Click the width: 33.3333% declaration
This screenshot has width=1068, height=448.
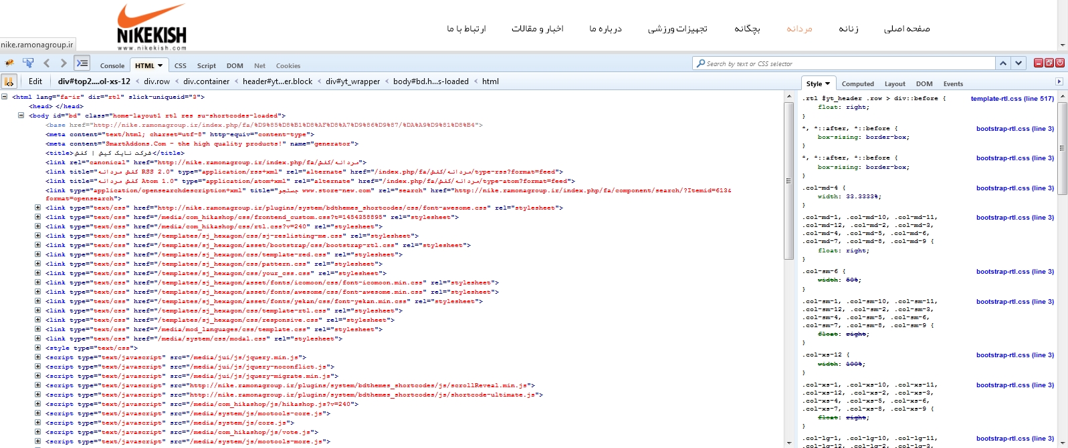[849, 197]
